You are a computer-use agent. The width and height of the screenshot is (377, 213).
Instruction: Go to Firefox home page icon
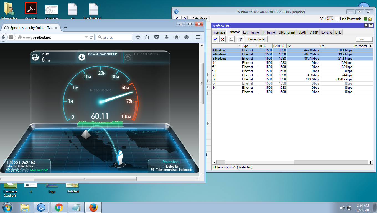pos(177,37)
